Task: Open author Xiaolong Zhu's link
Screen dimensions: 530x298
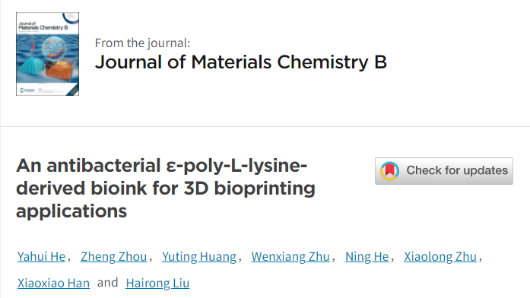Action: pyautogui.click(x=440, y=257)
